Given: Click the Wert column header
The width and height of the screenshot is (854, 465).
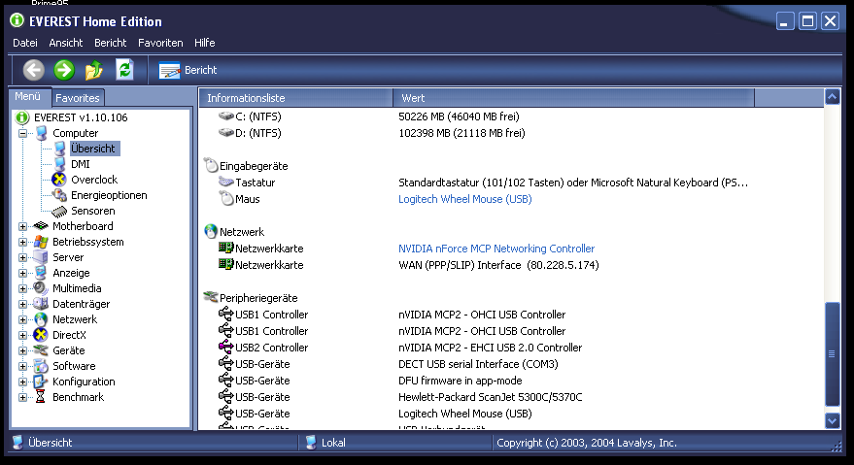Looking at the screenshot, I should click(x=573, y=98).
